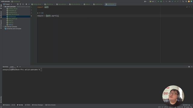
Task: Toggle Favorites tool window on left stripe
Action: [x=1, y=99]
